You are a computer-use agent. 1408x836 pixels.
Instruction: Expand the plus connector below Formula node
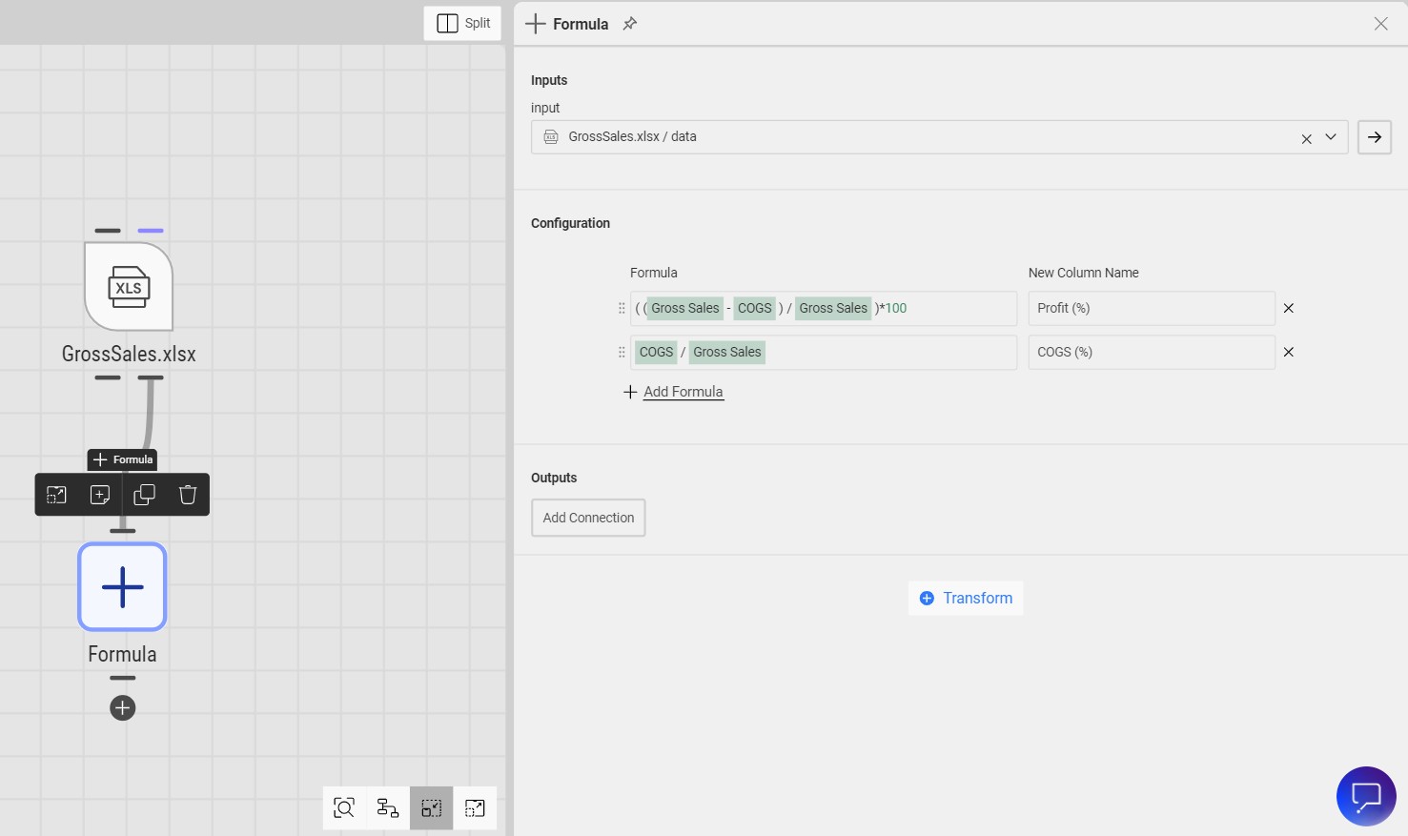[x=122, y=707]
